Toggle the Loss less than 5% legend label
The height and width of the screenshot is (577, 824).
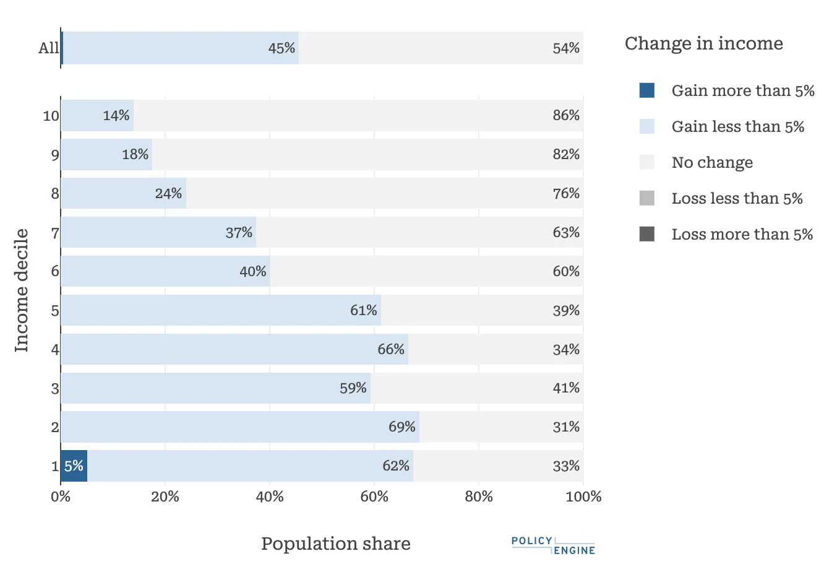(x=737, y=198)
